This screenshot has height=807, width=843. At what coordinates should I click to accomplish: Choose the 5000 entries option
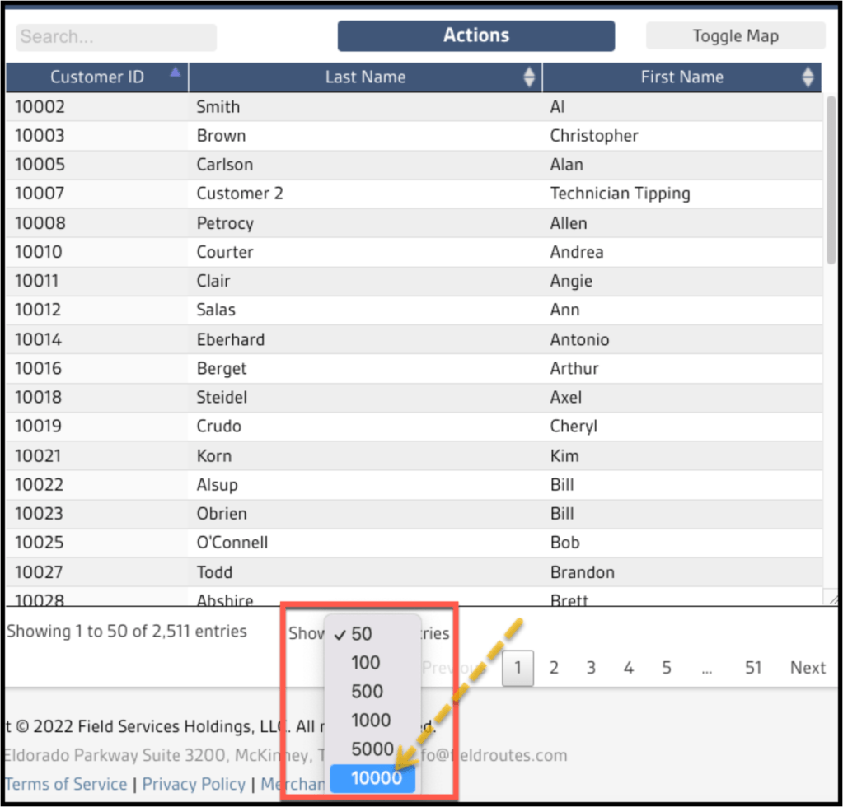click(x=372, y=749)
